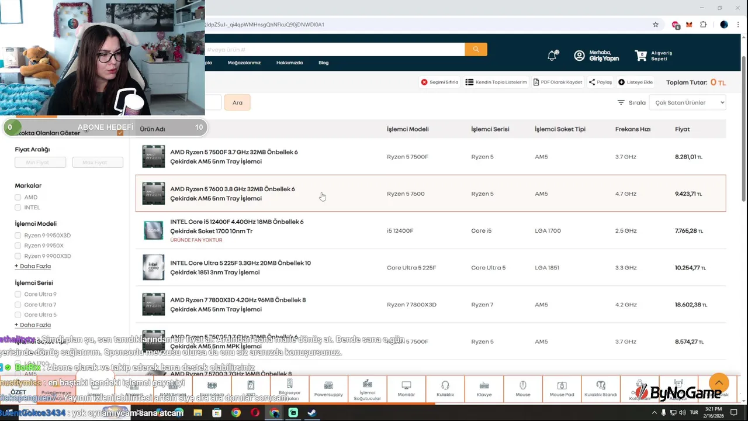
Task: Check the Ryzen 9 9950X3D filter
Action: [x=18, y=236]
